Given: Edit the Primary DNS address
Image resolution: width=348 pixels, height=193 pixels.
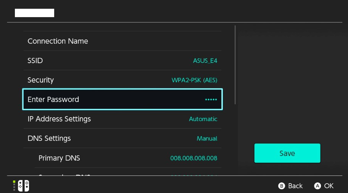Looking at the screenshot, I should coord(128,158).
